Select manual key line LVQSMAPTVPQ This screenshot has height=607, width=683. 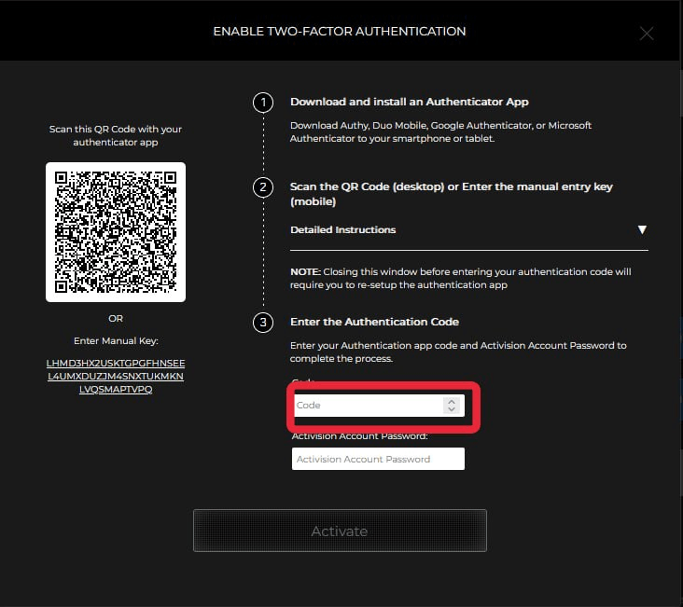pyautogui.click(x=116, y=389)
